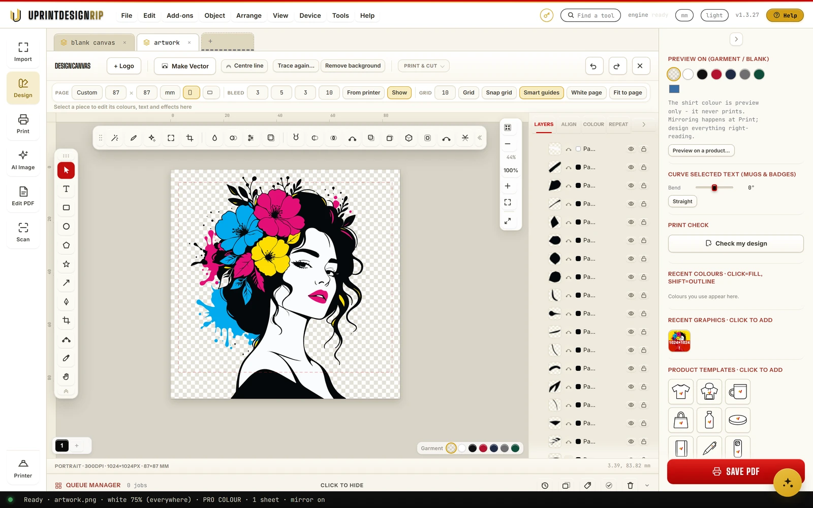This screenshot has width=813, height=508.
Task: Click the delete trash icon in Queue Manager
Action: (x=630, y=486)
